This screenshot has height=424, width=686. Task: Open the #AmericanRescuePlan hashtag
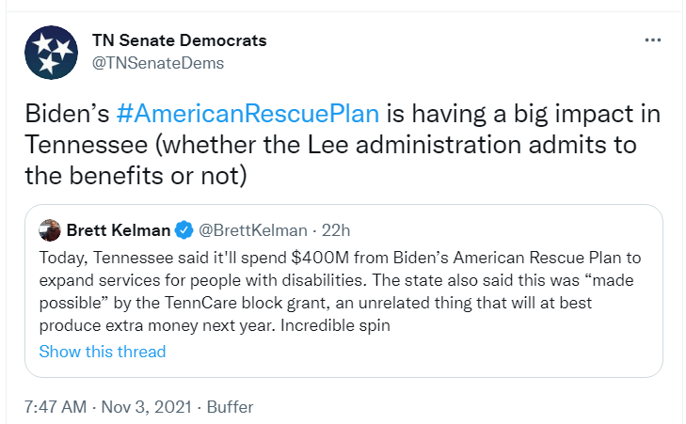point(248,115)
